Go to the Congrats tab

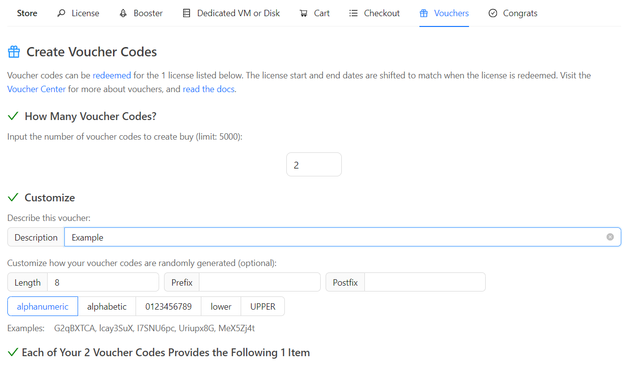coord(520,13)
